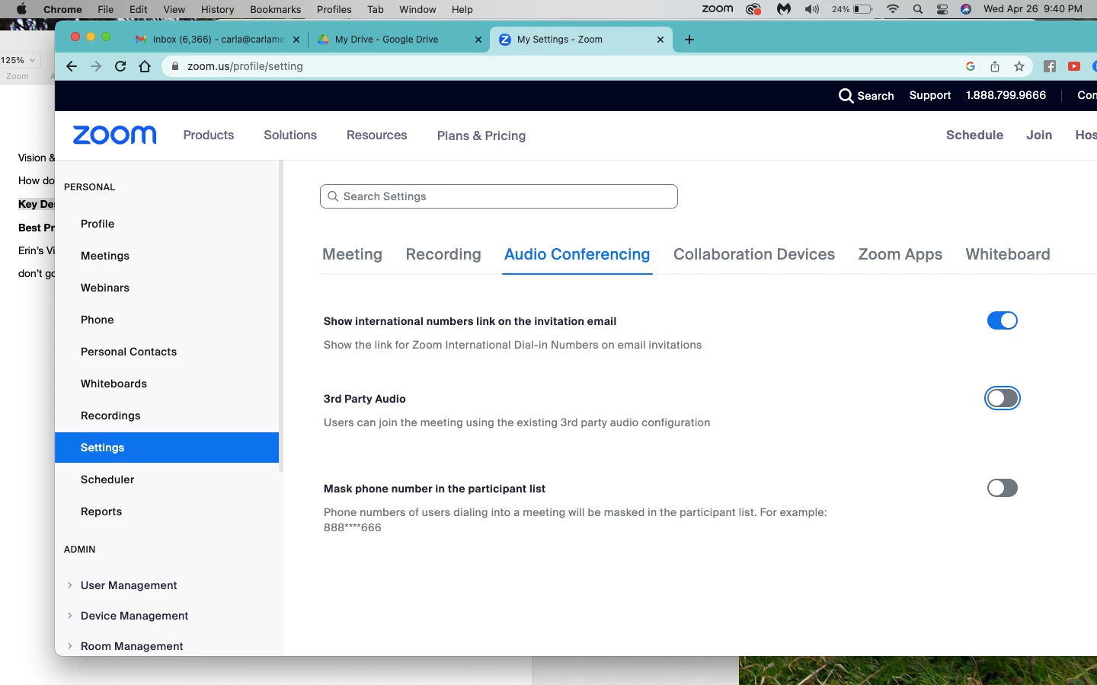
Task: Close the My Settings Zoom tab
Action: pyautogui.click(x=660, y=40)
